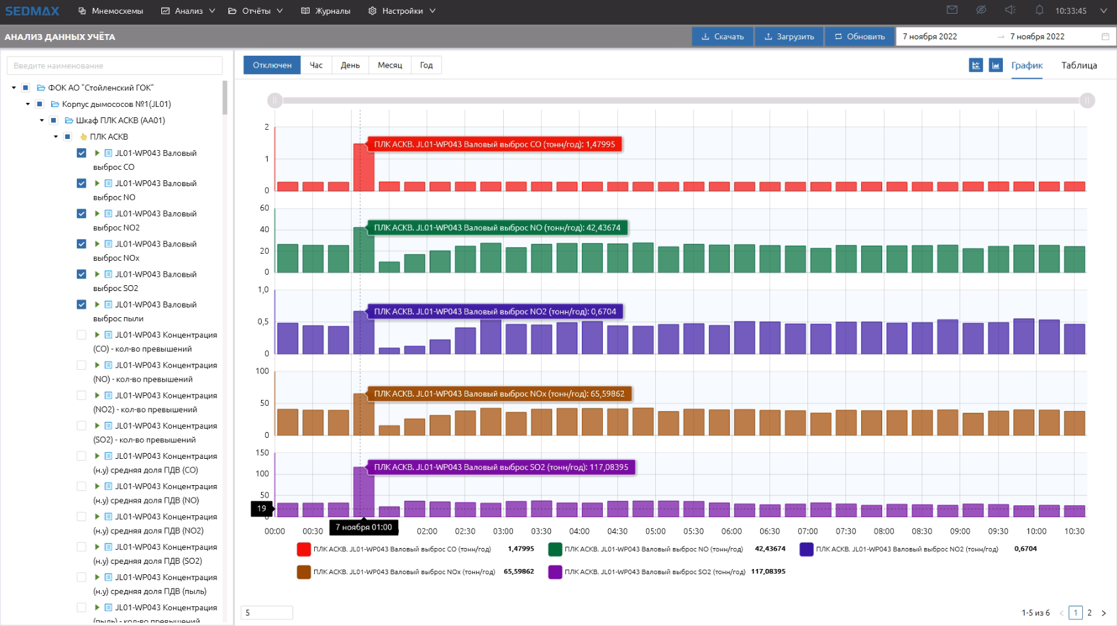This screenshot has width=1117, height=626.
Task: Check Концентрация (CO) кол-во превышений checkbox
Action: [x=81, y=335]
